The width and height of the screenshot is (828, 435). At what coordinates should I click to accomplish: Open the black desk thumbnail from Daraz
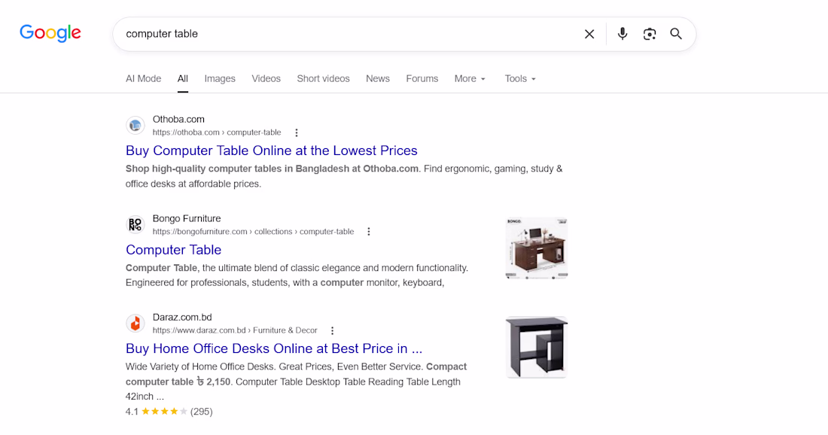point(537,348)
